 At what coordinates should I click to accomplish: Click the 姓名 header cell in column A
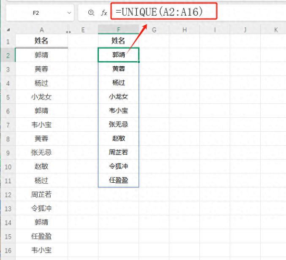click(41, 41)
